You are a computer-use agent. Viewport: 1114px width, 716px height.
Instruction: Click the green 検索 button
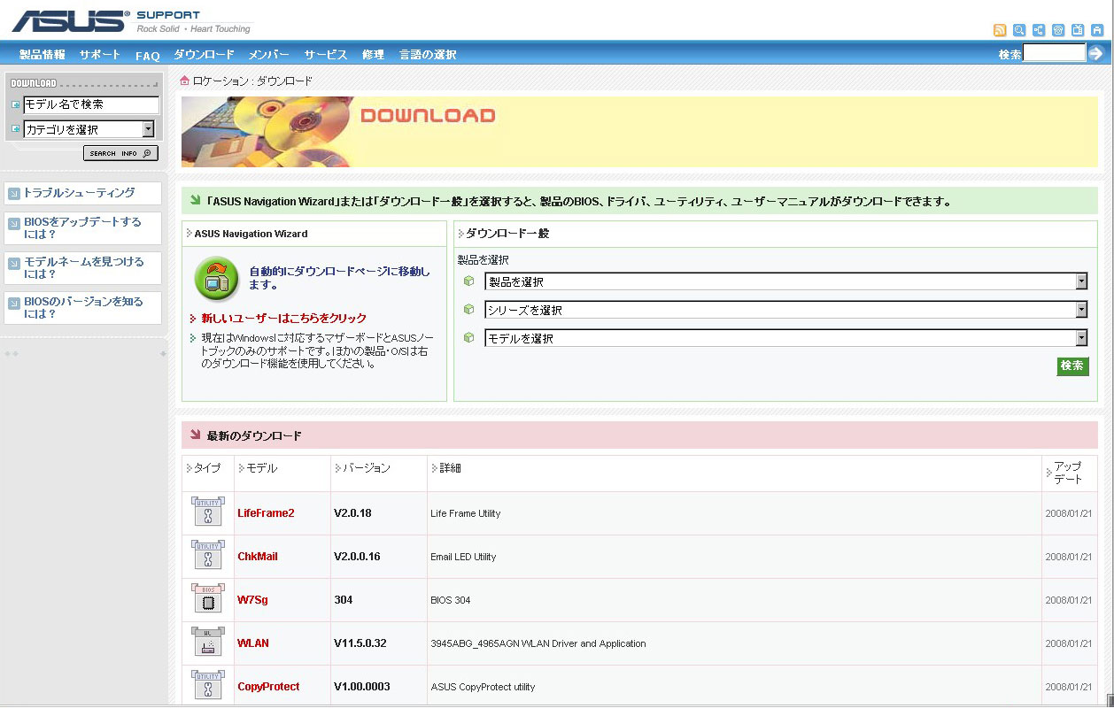tap(1072, 366)
